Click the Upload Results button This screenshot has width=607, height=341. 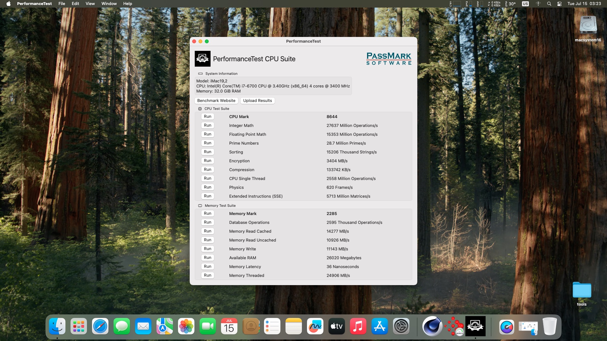[257, 101]
